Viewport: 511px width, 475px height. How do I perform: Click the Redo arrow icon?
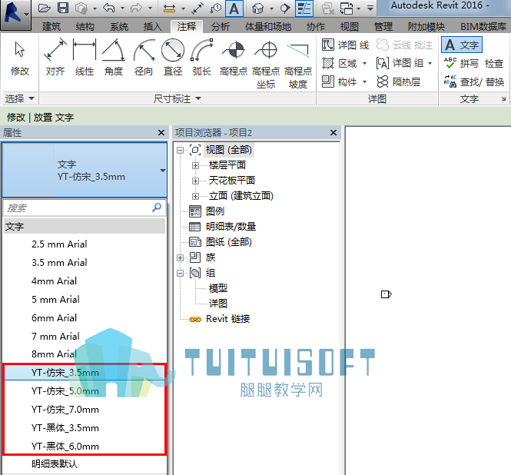pos(136,8)
